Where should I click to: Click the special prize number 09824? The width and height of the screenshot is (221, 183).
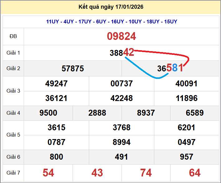click(x=121, y=36)
